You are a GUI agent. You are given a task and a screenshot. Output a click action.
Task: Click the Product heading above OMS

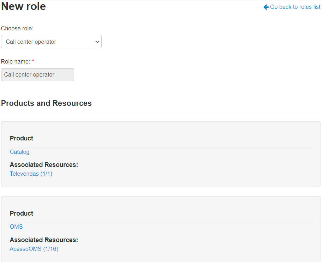click(x=22, y=213)
